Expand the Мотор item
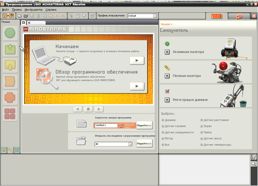 [163, 139]
